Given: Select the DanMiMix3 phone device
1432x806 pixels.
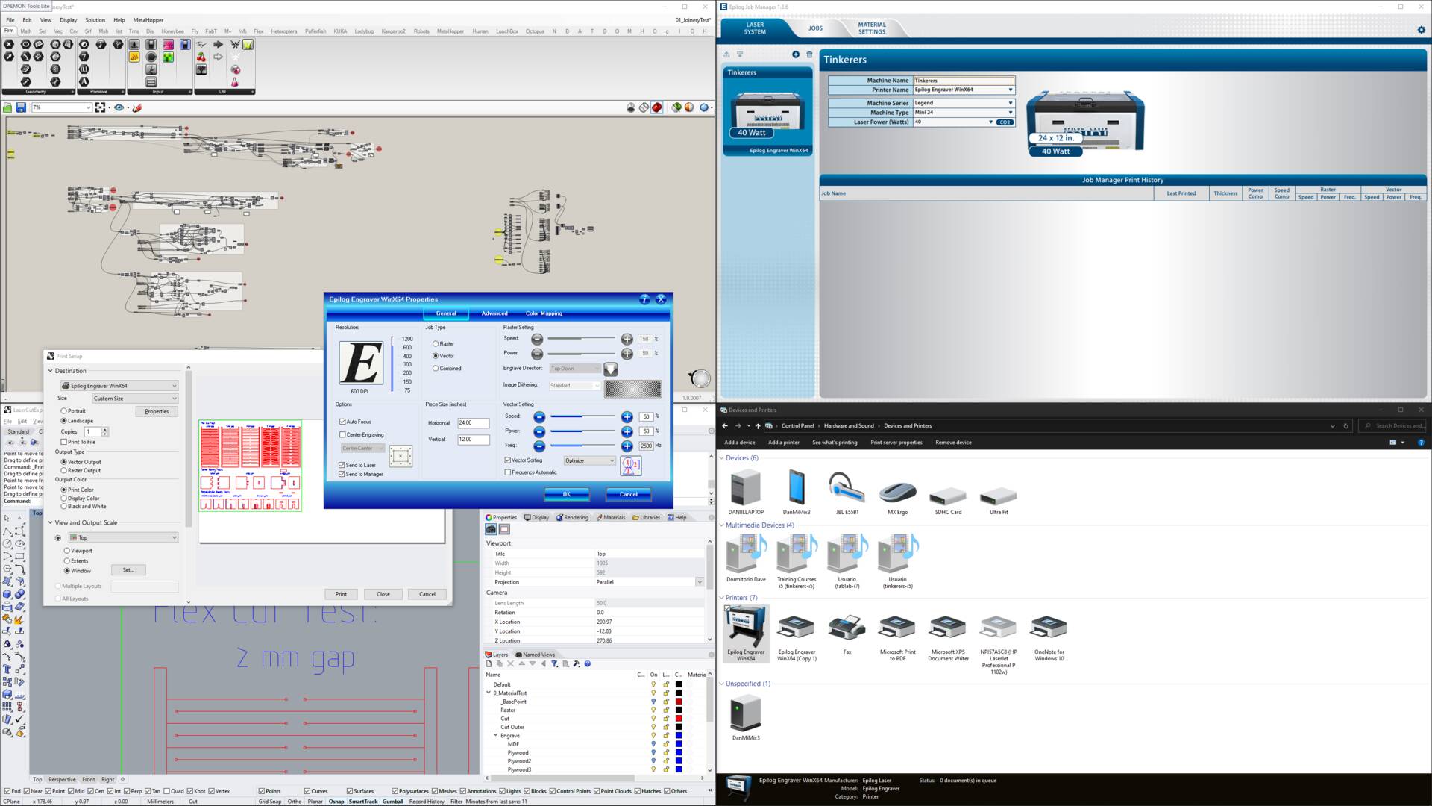Looking at the screenshot, I should click(x=796, y=493).
